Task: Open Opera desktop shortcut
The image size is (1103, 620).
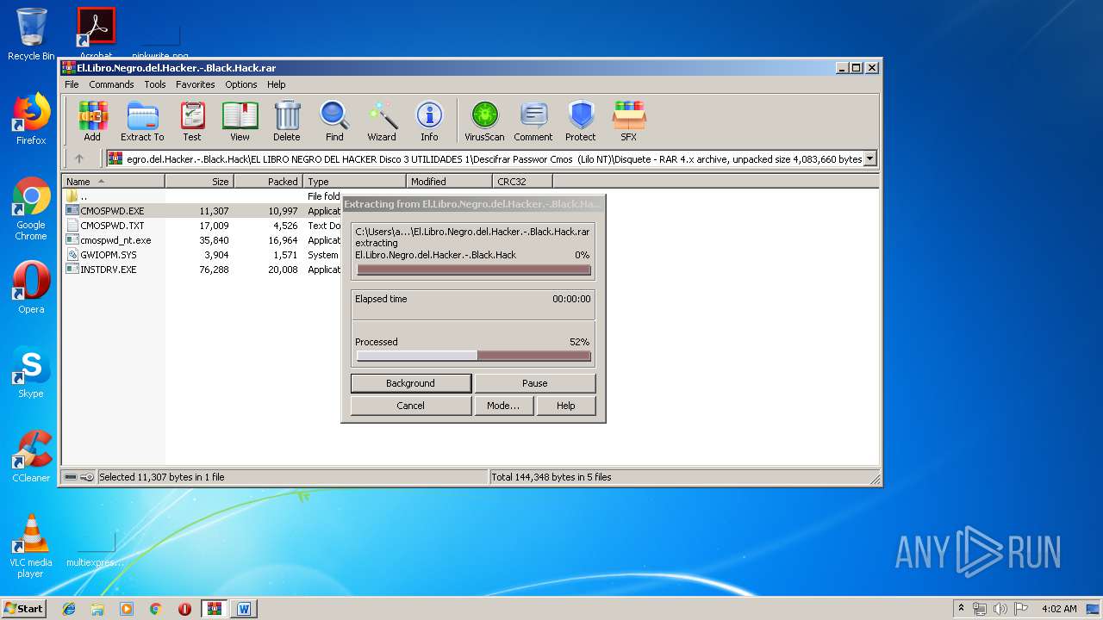Action: click(x=31, y=288)
